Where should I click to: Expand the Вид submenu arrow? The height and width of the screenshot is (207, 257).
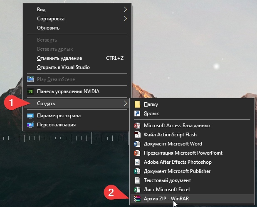tap(126, 10)
